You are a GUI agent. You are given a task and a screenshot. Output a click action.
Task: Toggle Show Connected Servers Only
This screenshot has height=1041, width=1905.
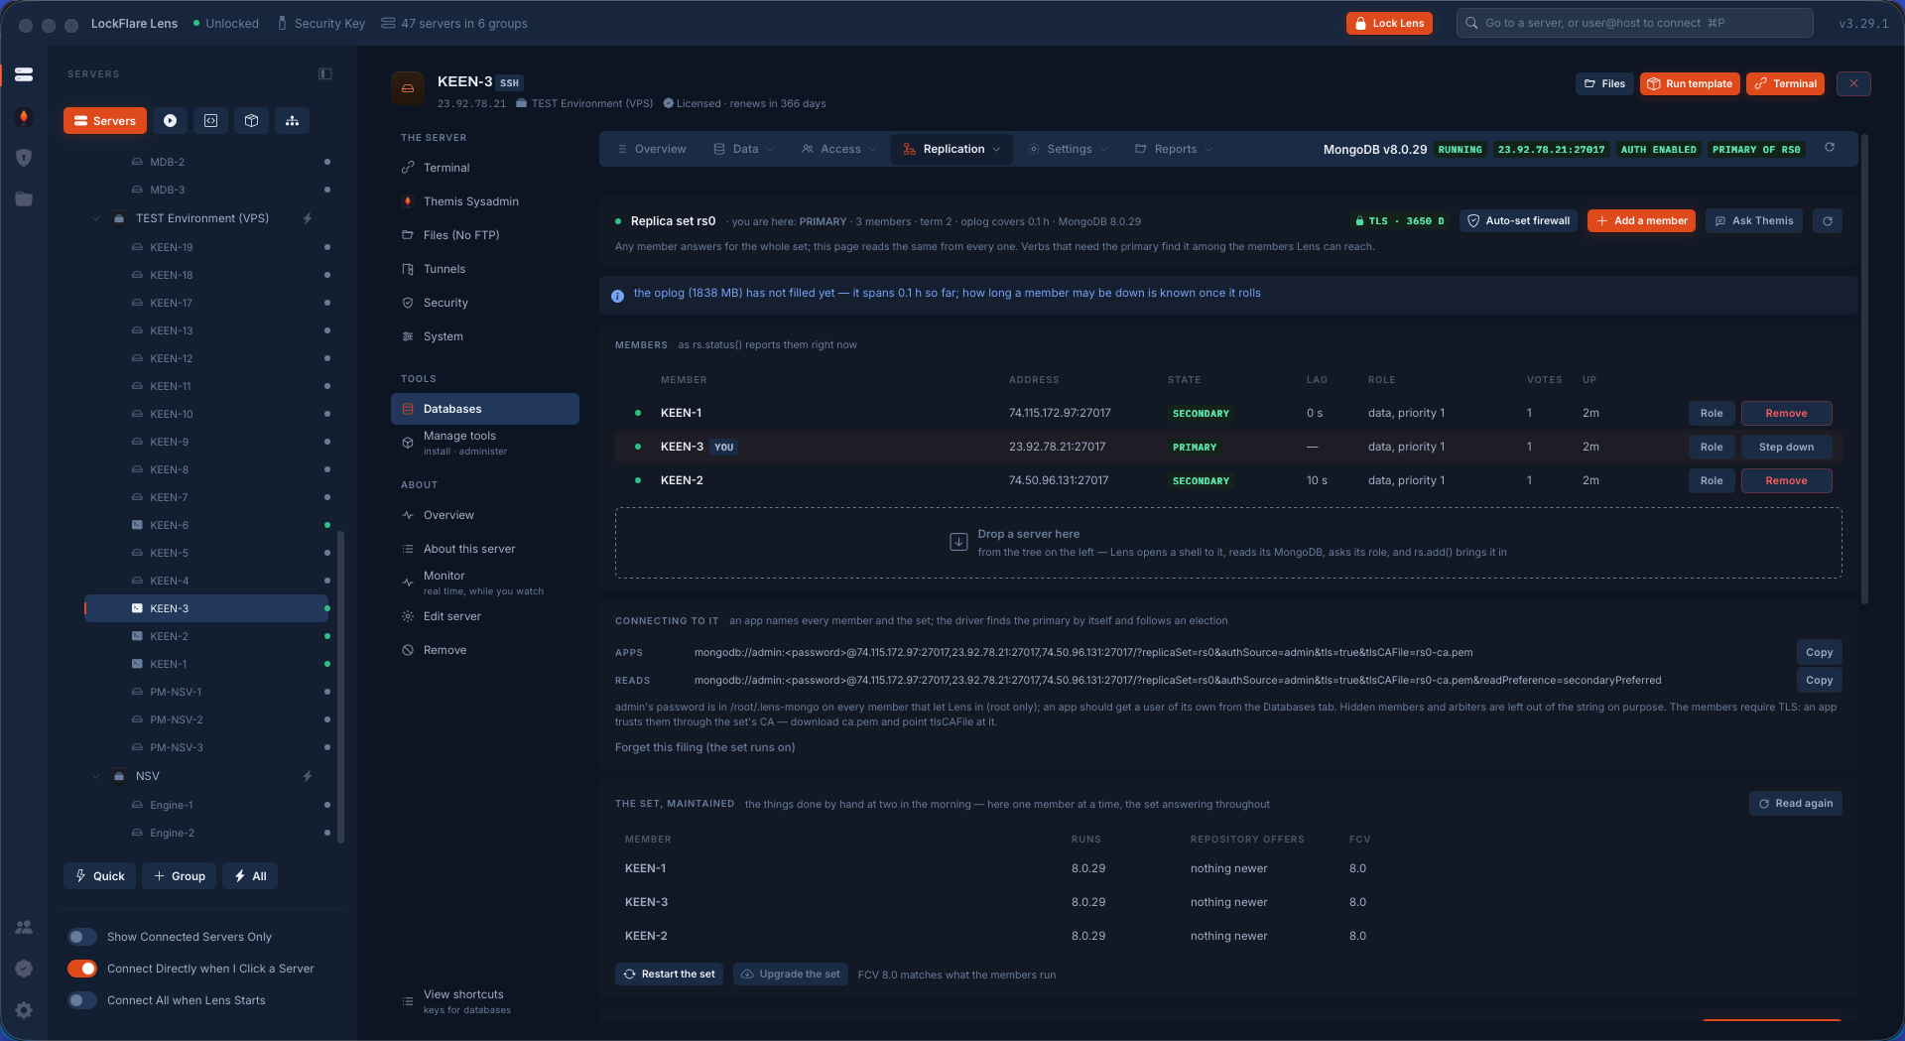(82, 937)
